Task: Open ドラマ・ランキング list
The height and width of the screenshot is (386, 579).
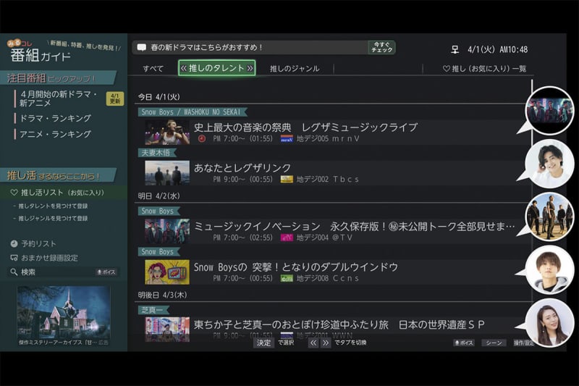Action: click(55, 118)
